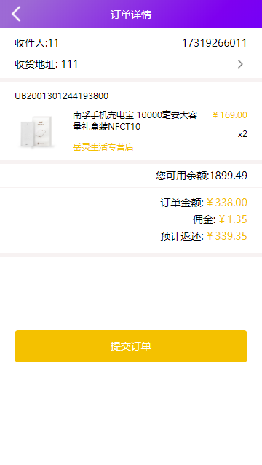The height and width of the screenshot is (465, 262).
Task: Open address details via right chevron
Action: [240, 64]
